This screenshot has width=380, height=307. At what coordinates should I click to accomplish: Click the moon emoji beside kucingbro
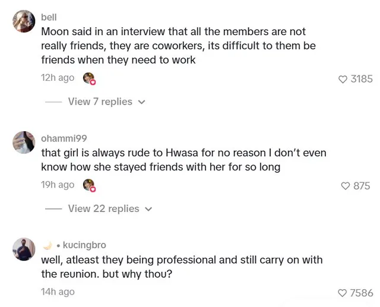47,245
